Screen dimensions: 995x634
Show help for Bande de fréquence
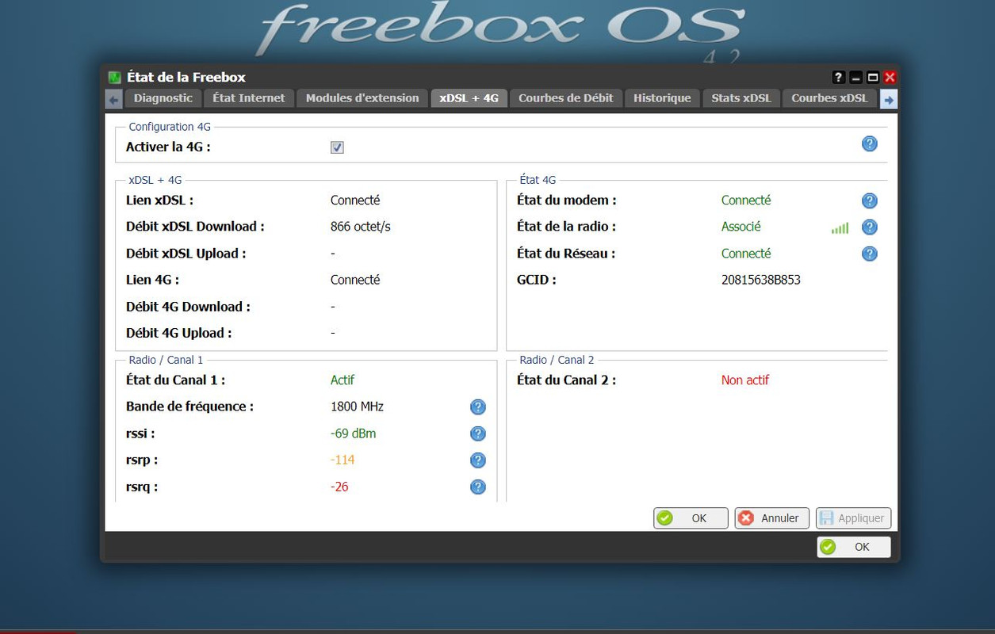[478, 407]
